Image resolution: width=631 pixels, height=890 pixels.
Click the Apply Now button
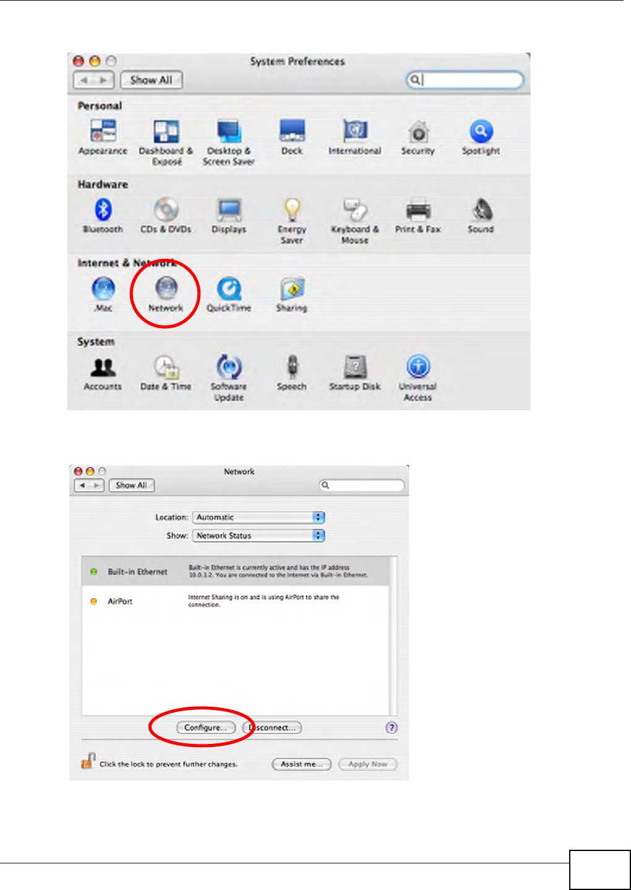click(x=368, y=764)
